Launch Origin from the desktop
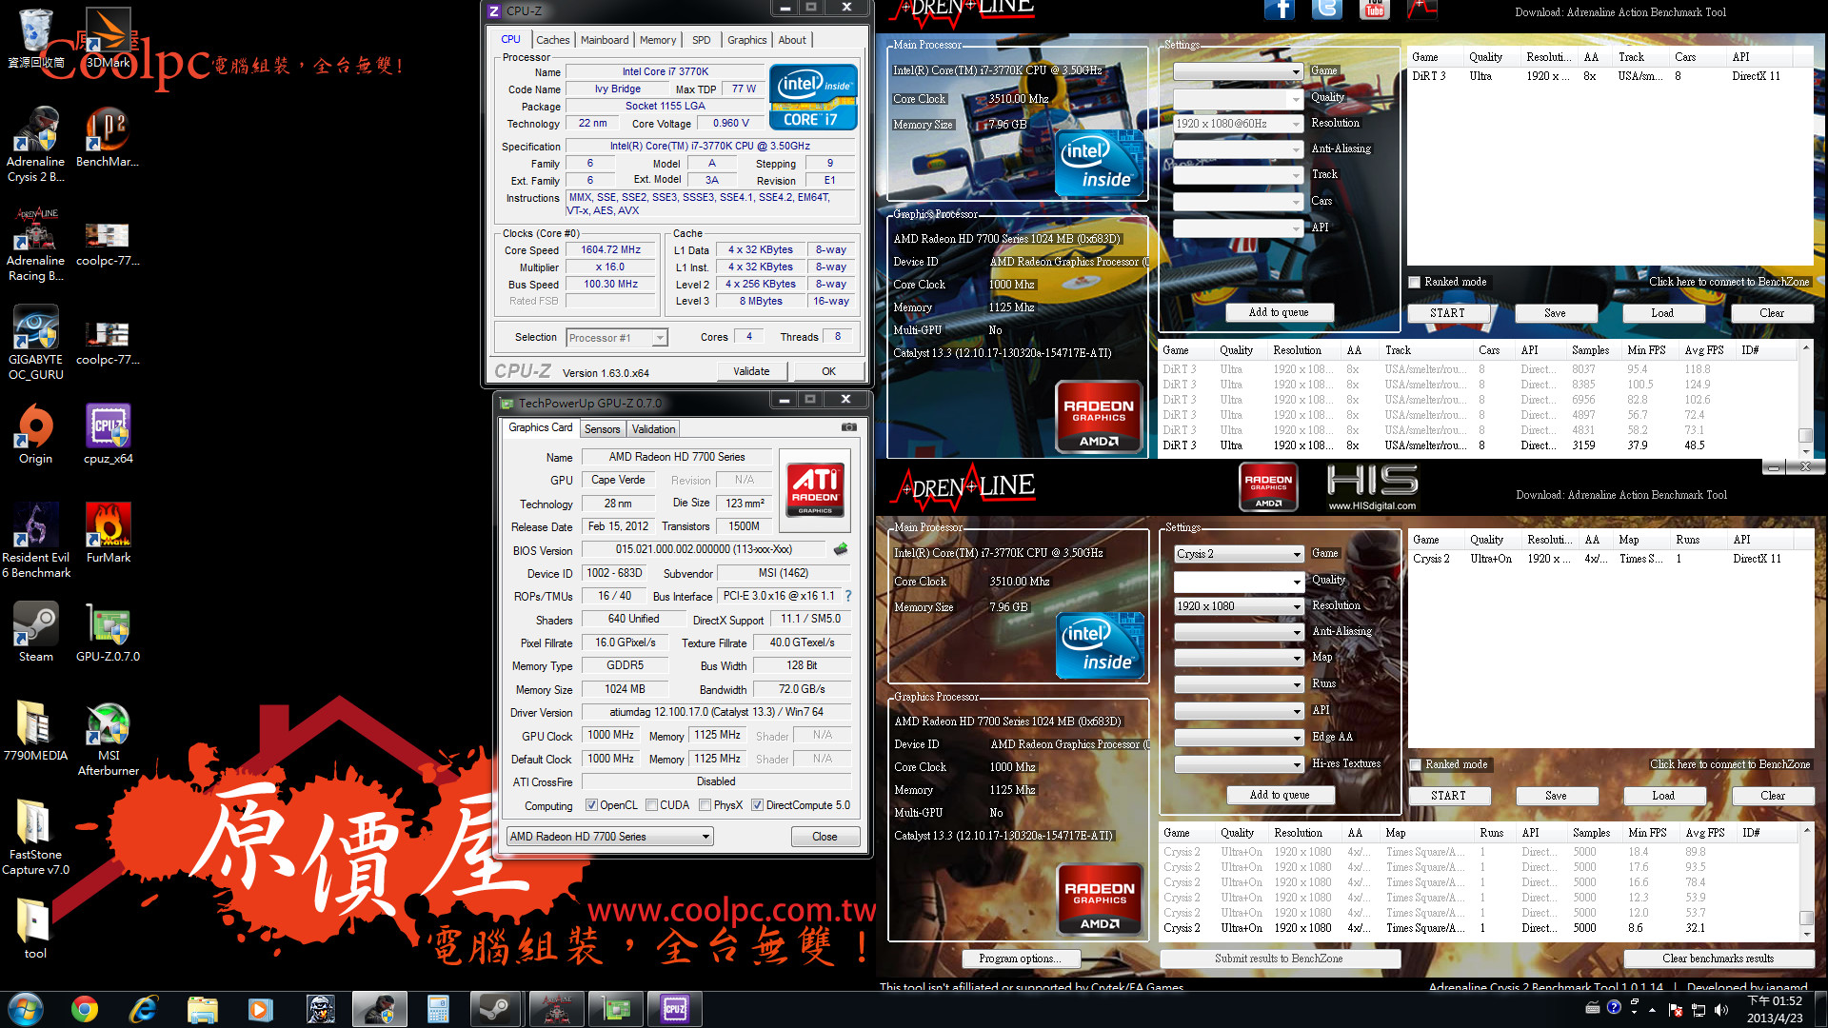Screen dimensions: 1828x1028 pyautogui.click(x=35, y=434)
